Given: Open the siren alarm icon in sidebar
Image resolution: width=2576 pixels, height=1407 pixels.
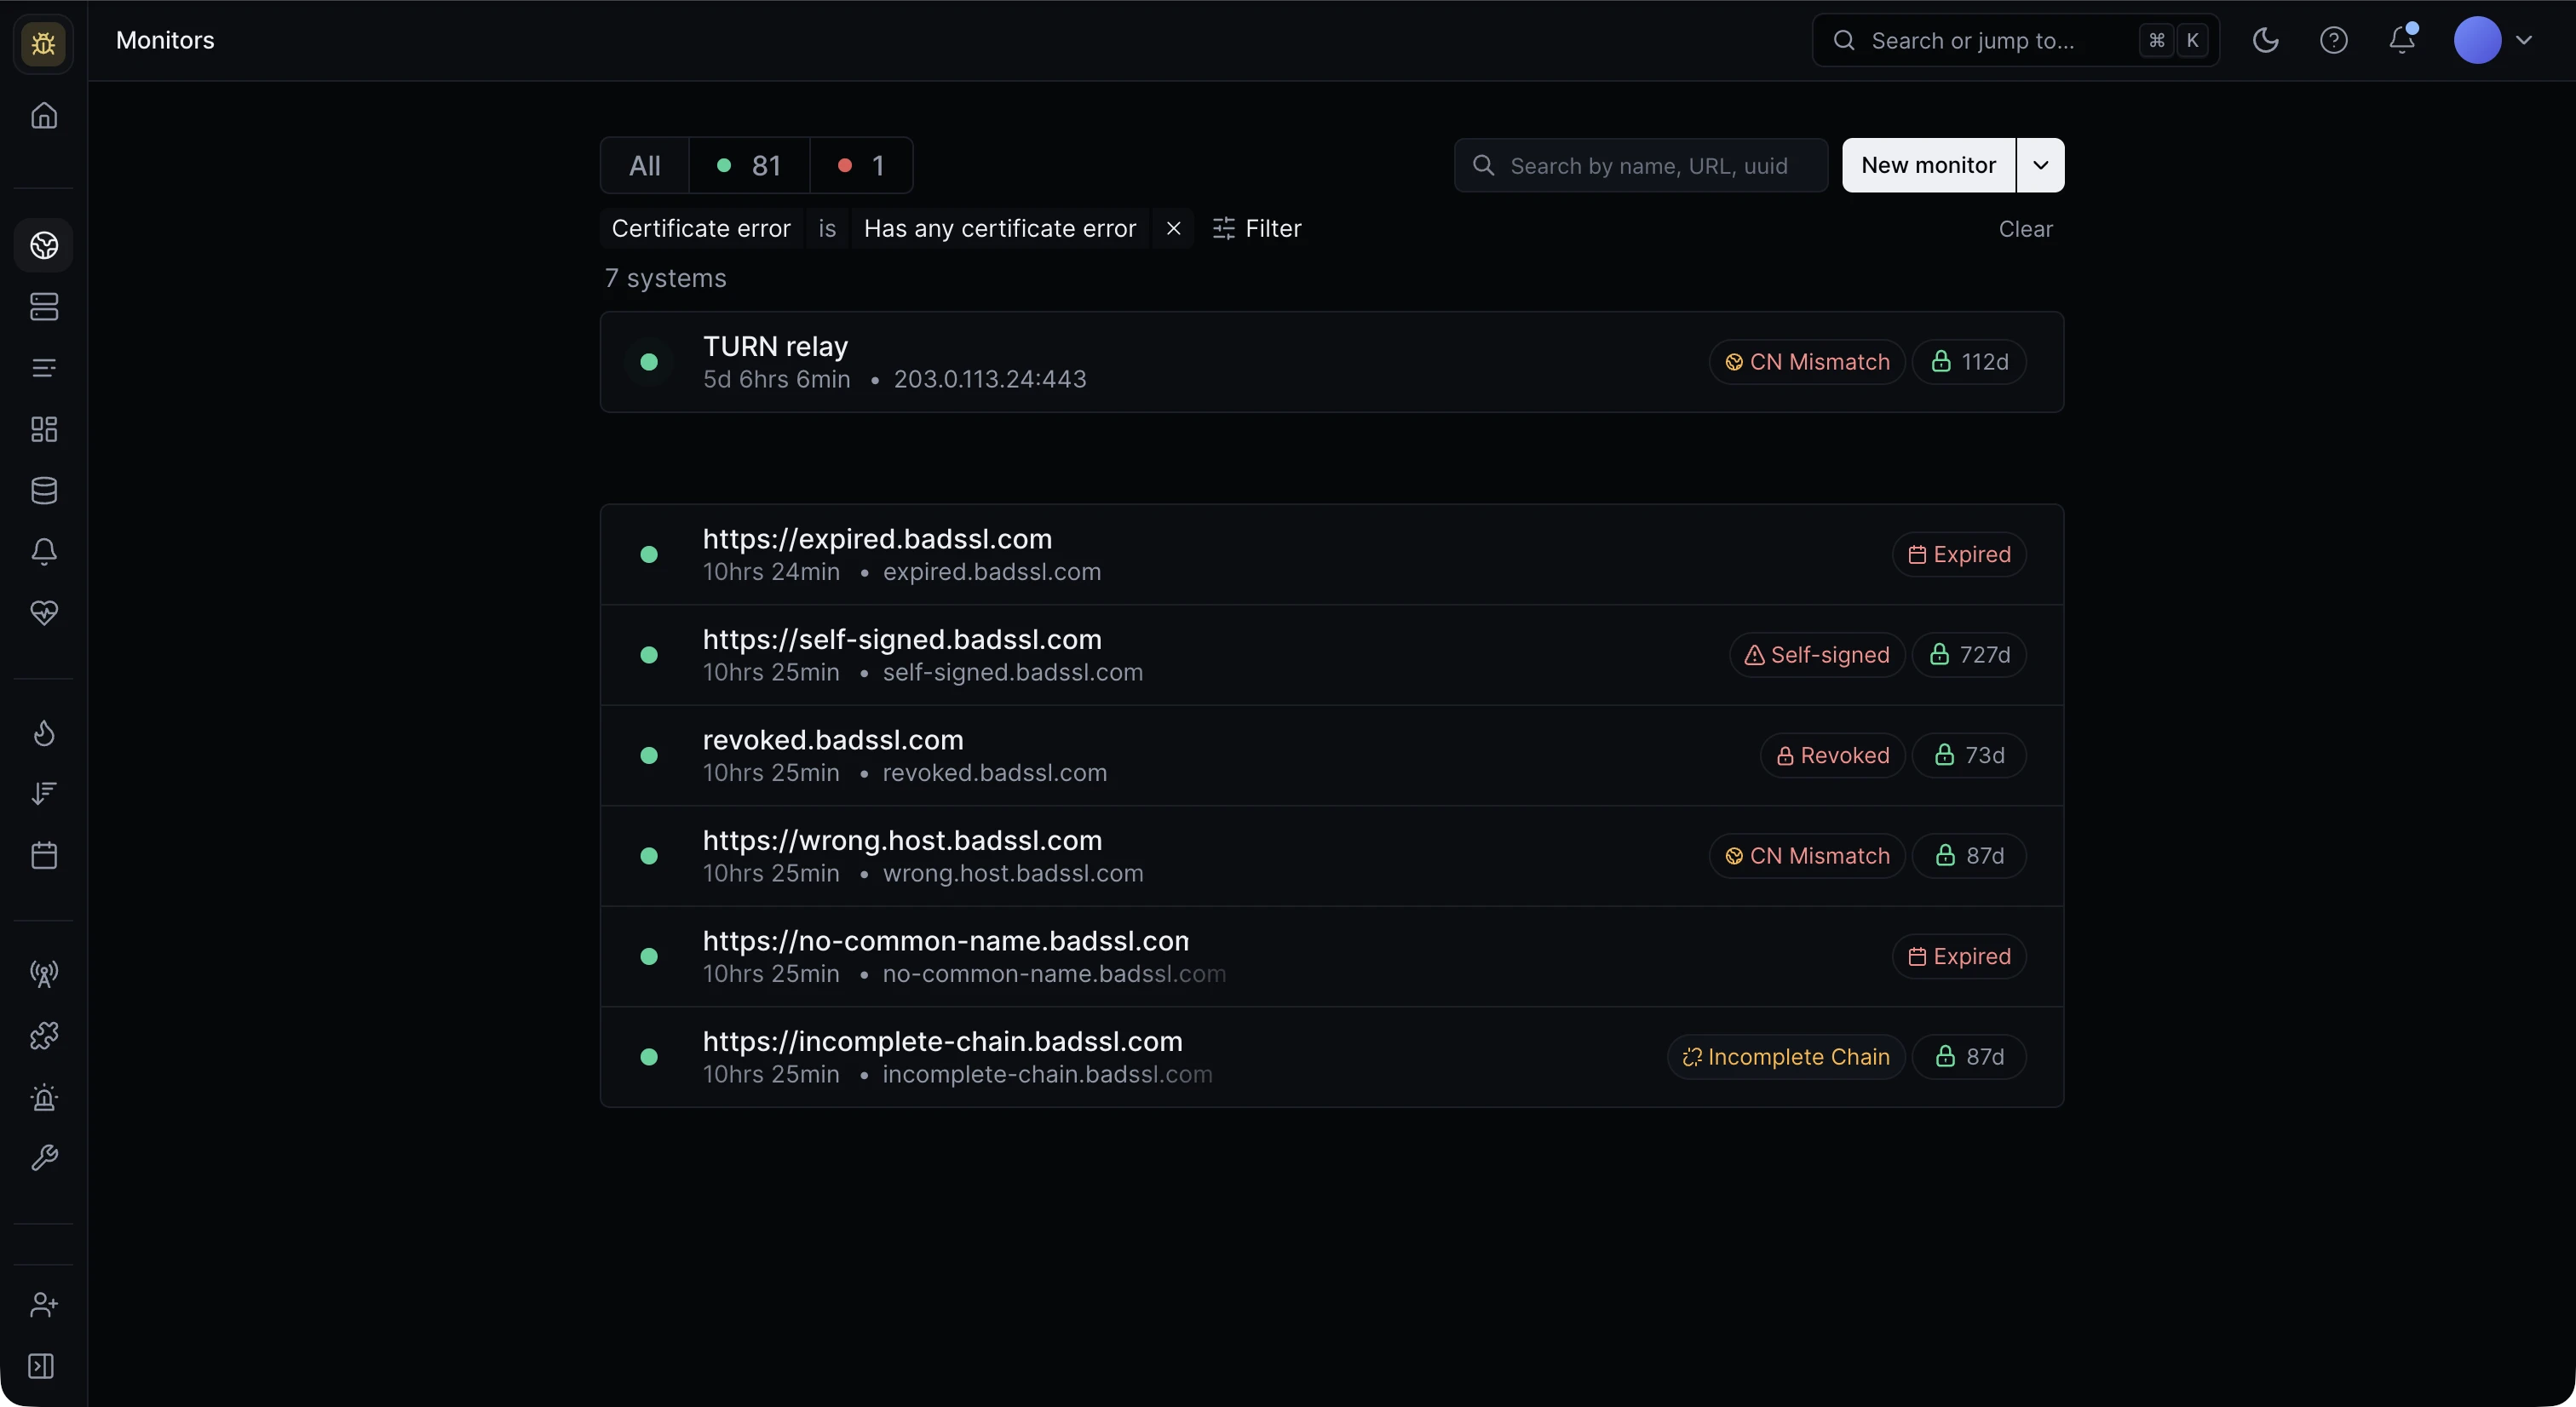Looking at the screenshot, I should coord(44,1097).
